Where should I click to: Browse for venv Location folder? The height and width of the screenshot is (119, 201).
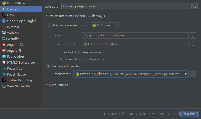193,35
